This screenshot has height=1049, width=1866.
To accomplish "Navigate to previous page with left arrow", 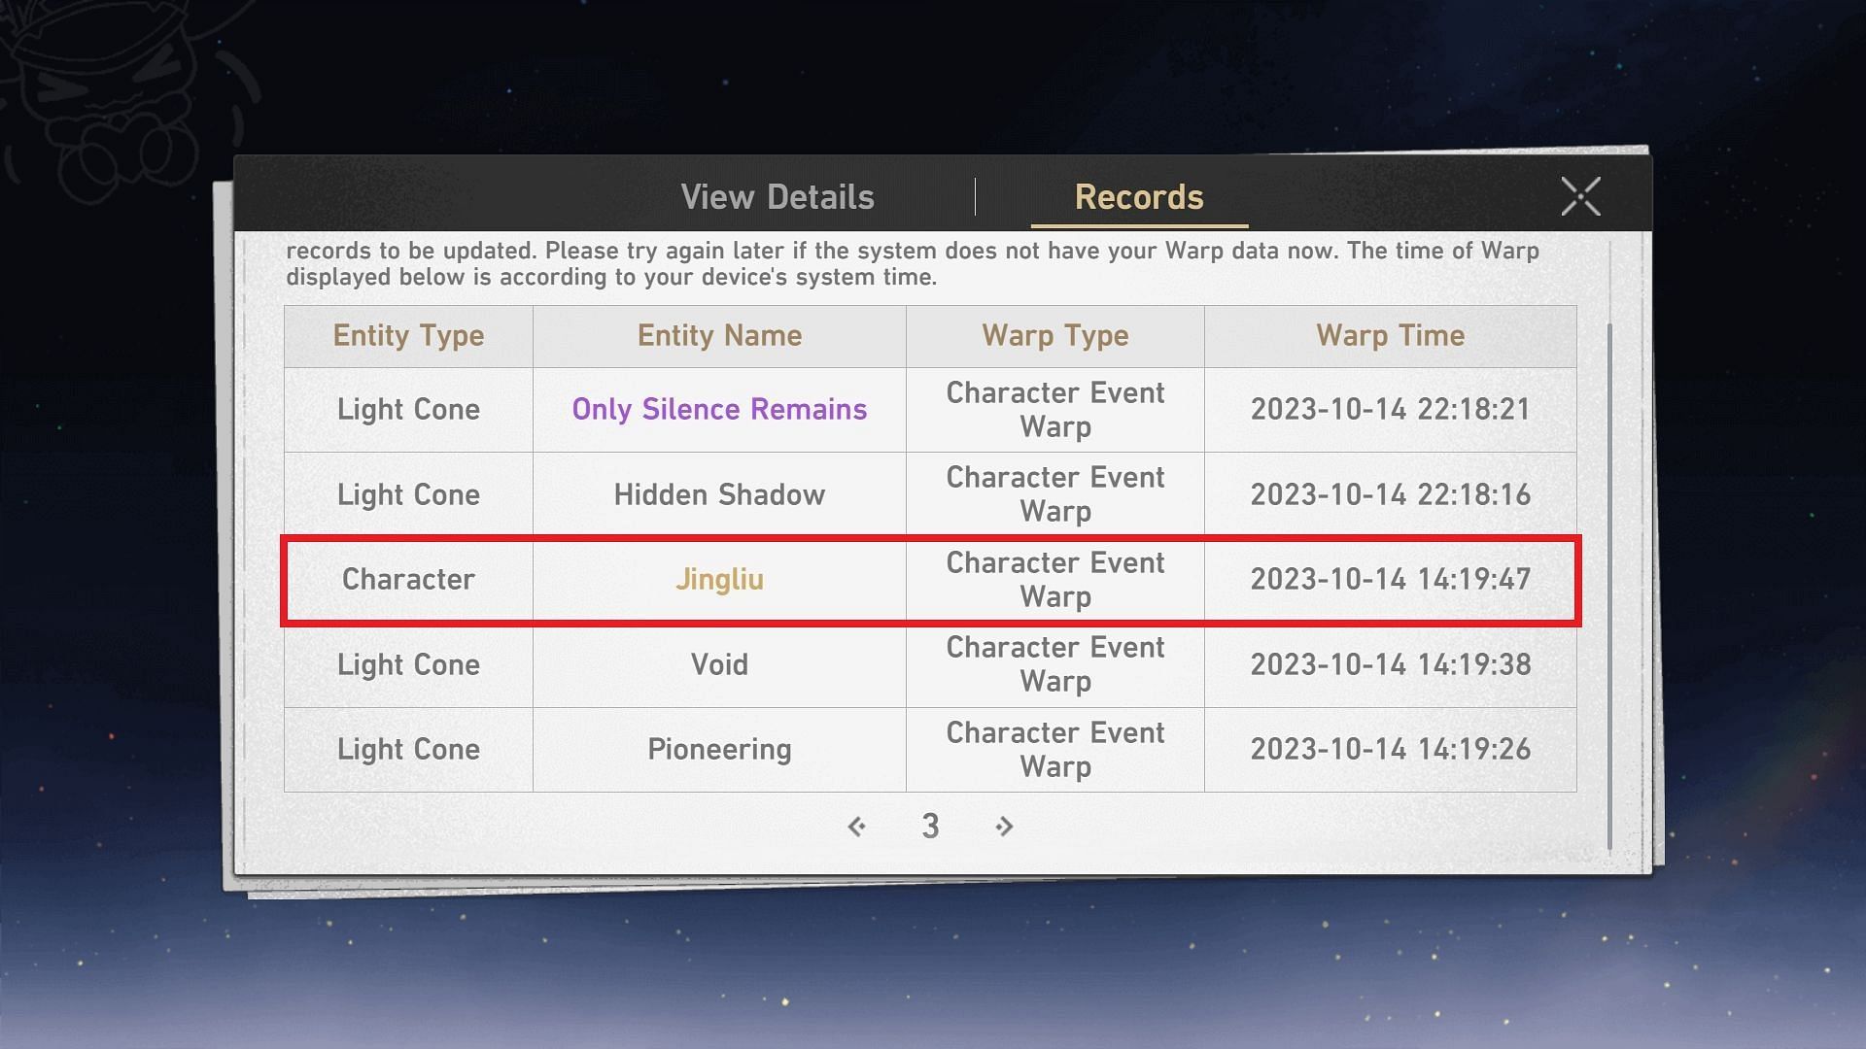I will [x=857, y=824].
